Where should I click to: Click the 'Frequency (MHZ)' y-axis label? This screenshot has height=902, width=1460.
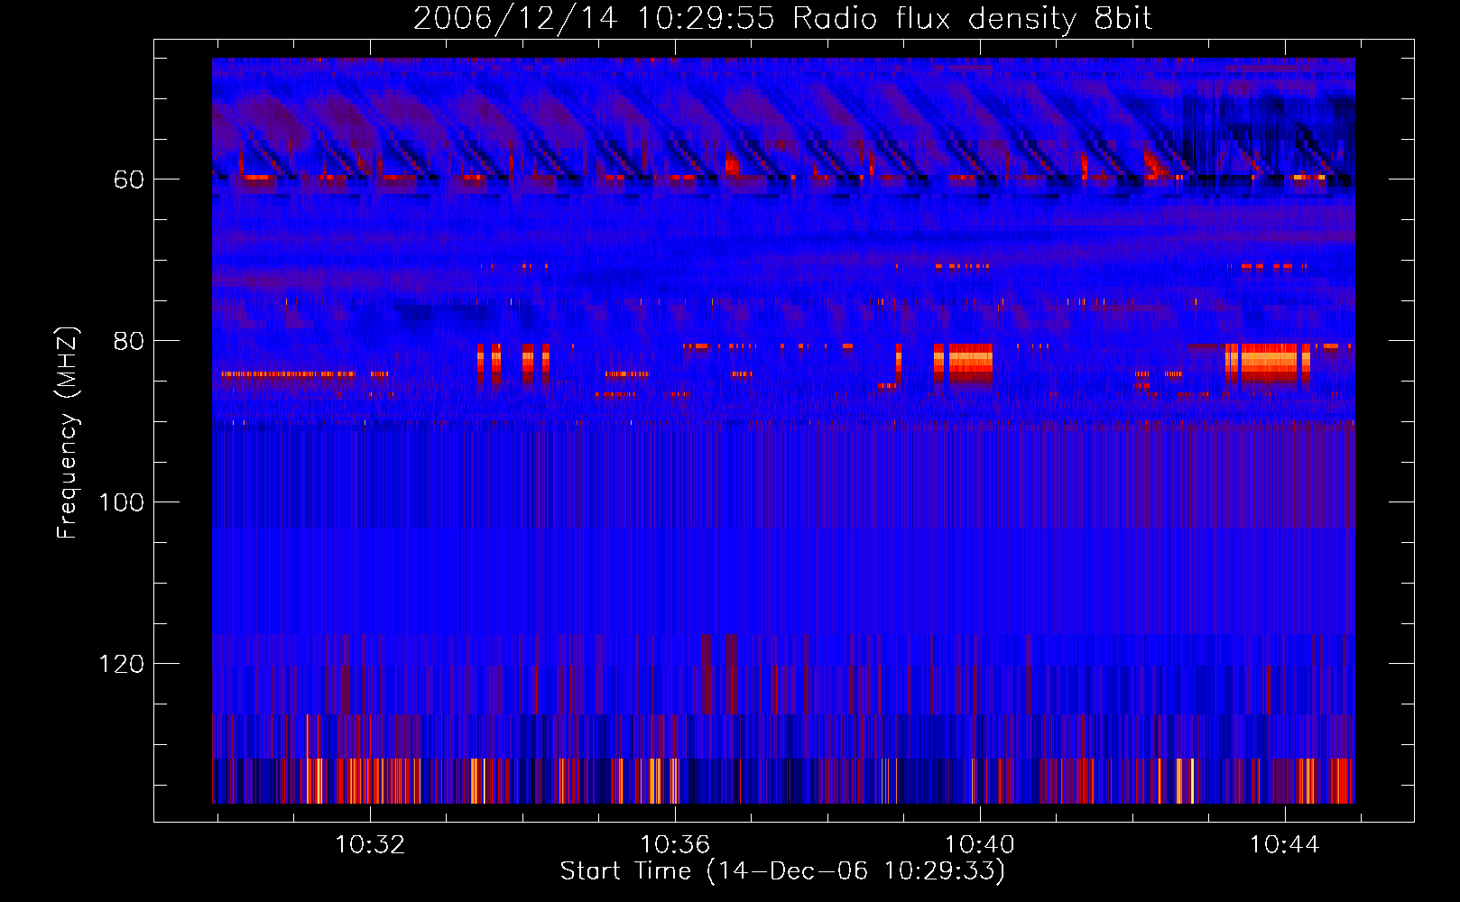[68, 433]
